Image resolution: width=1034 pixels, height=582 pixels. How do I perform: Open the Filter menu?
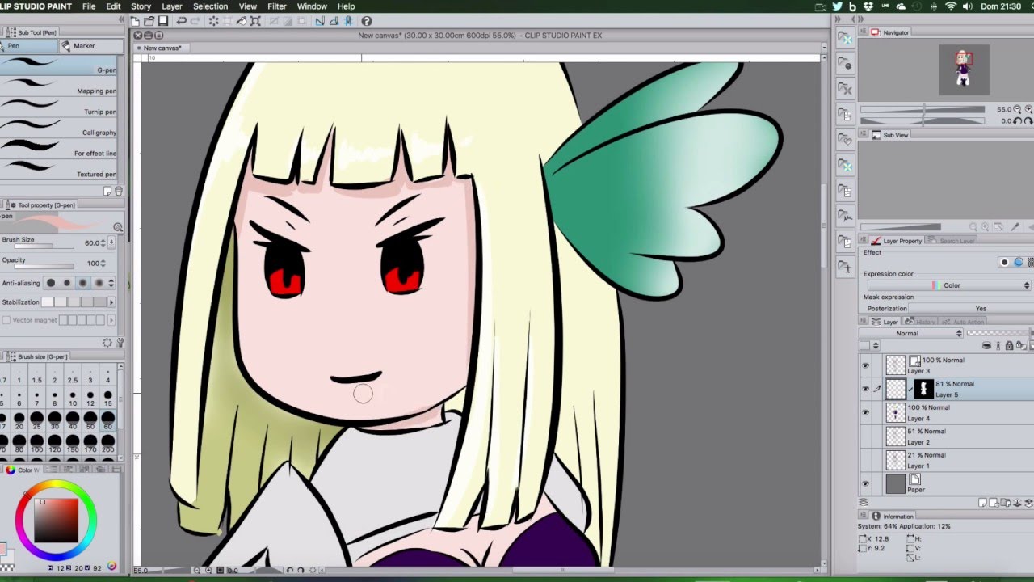(x=277, y=6)
